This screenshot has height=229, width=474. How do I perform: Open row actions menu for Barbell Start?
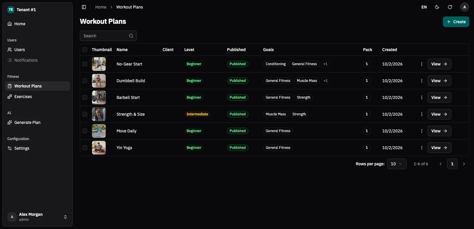click(422, 97)
